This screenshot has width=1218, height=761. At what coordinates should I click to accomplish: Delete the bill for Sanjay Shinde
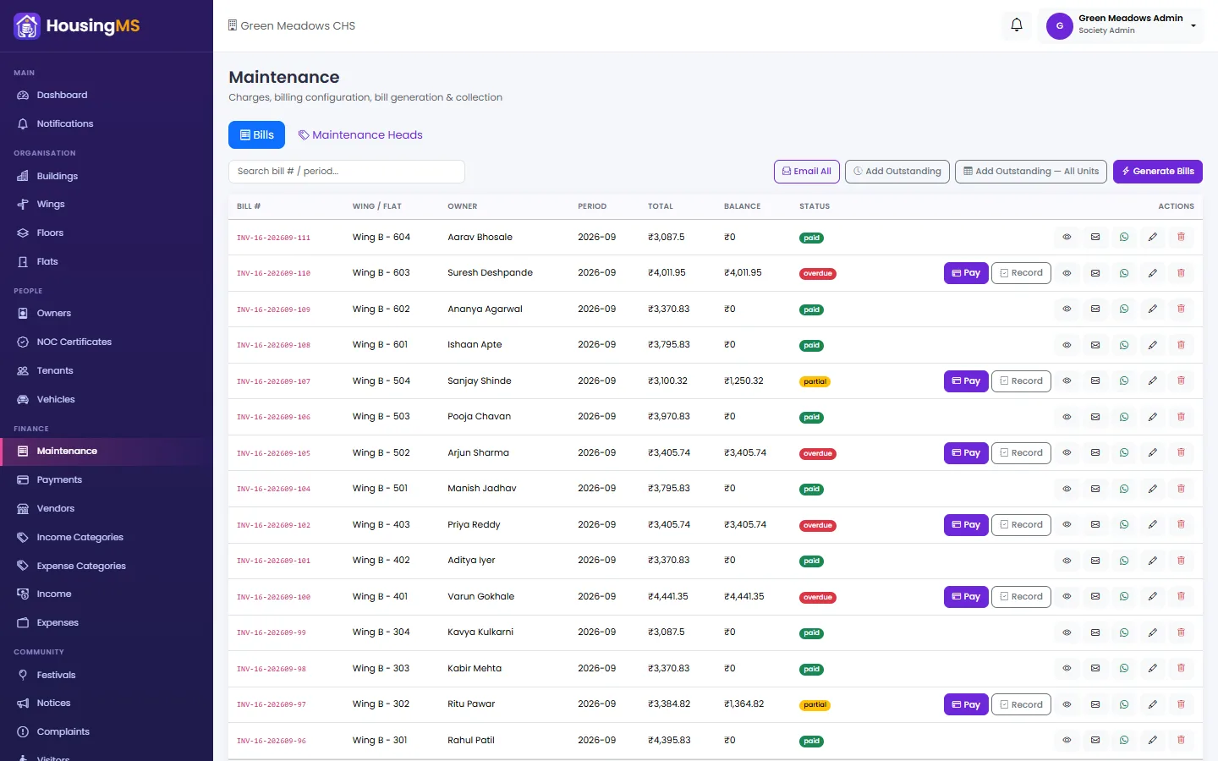pos(1182,381)
